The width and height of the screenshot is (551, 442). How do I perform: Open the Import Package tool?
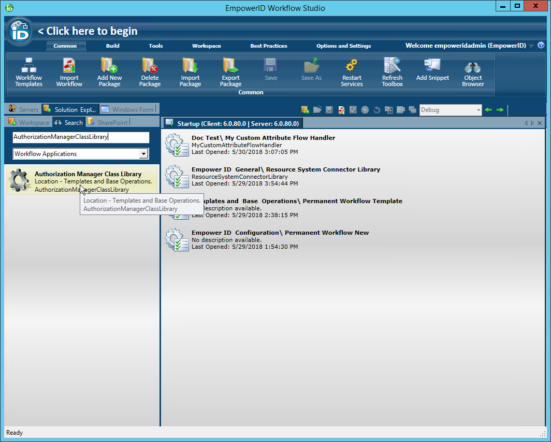(x=190, y=72)
